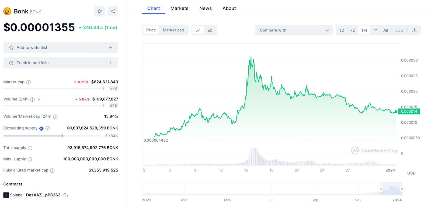Viewport: 431px width, 207px height.
Task: Click the 60.84% circulating supply label
Action: click(x=112, y=136)
